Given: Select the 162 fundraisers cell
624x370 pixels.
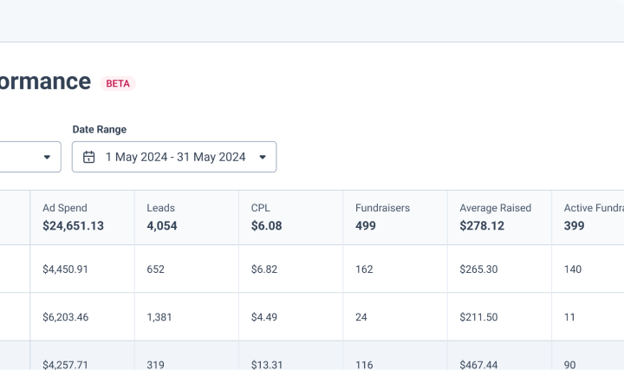Looking at the screenshot, I should (364, 269).
